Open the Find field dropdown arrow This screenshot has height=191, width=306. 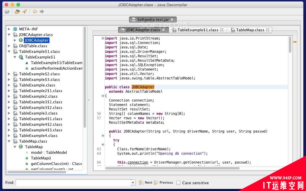[x=133, y=182]
